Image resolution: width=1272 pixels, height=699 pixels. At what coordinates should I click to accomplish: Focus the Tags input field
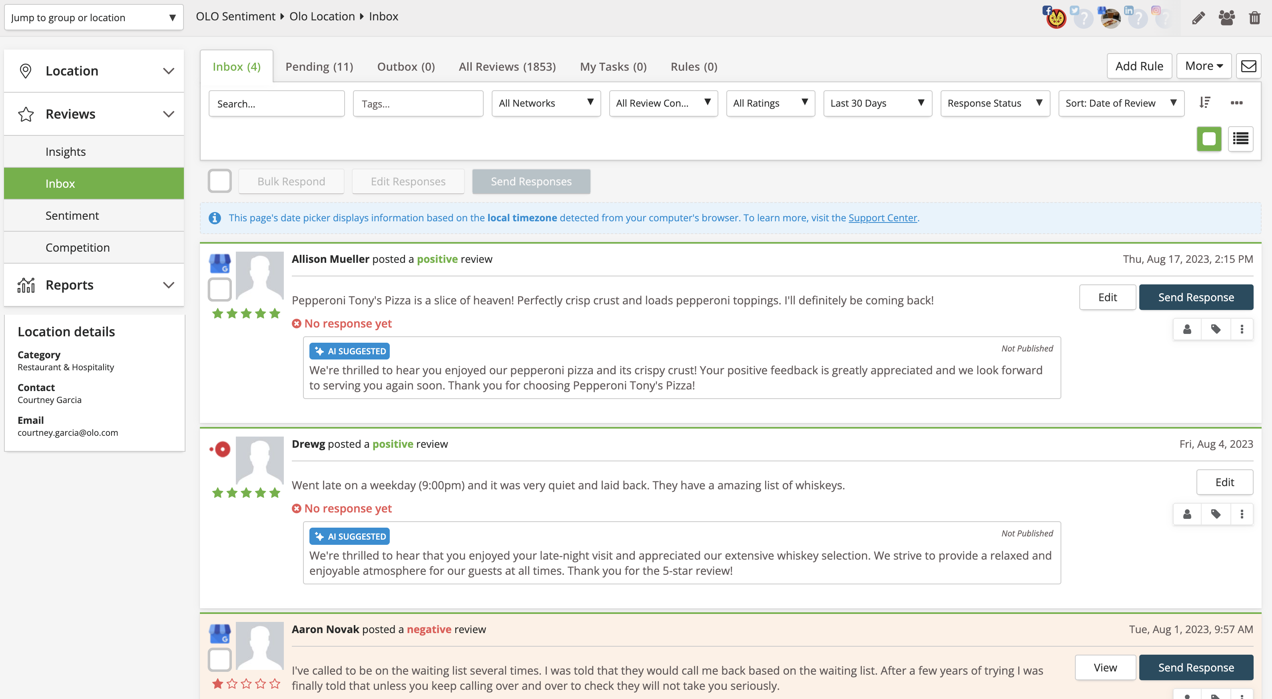418,103
